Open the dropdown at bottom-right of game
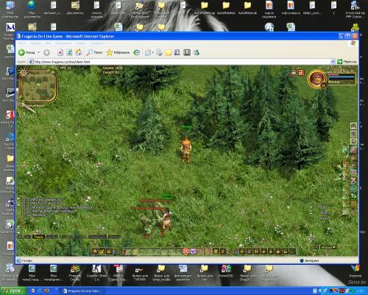The height and width of the screenshot is (295, 368). point(328,247)
